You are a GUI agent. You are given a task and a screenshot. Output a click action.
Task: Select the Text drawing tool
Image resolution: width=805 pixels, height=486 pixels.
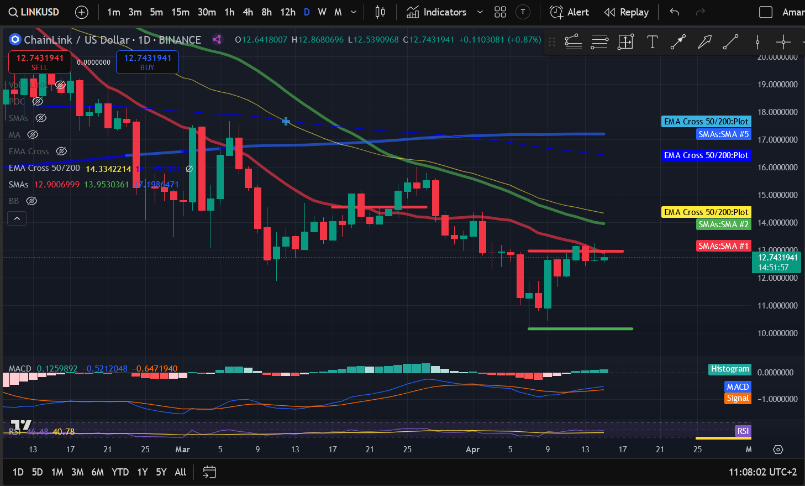(652, 41)
